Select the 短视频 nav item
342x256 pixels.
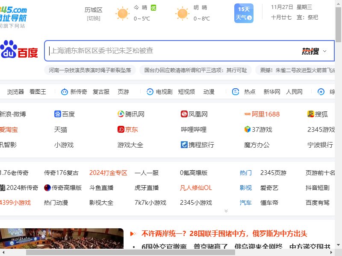[x=186, y=92]
